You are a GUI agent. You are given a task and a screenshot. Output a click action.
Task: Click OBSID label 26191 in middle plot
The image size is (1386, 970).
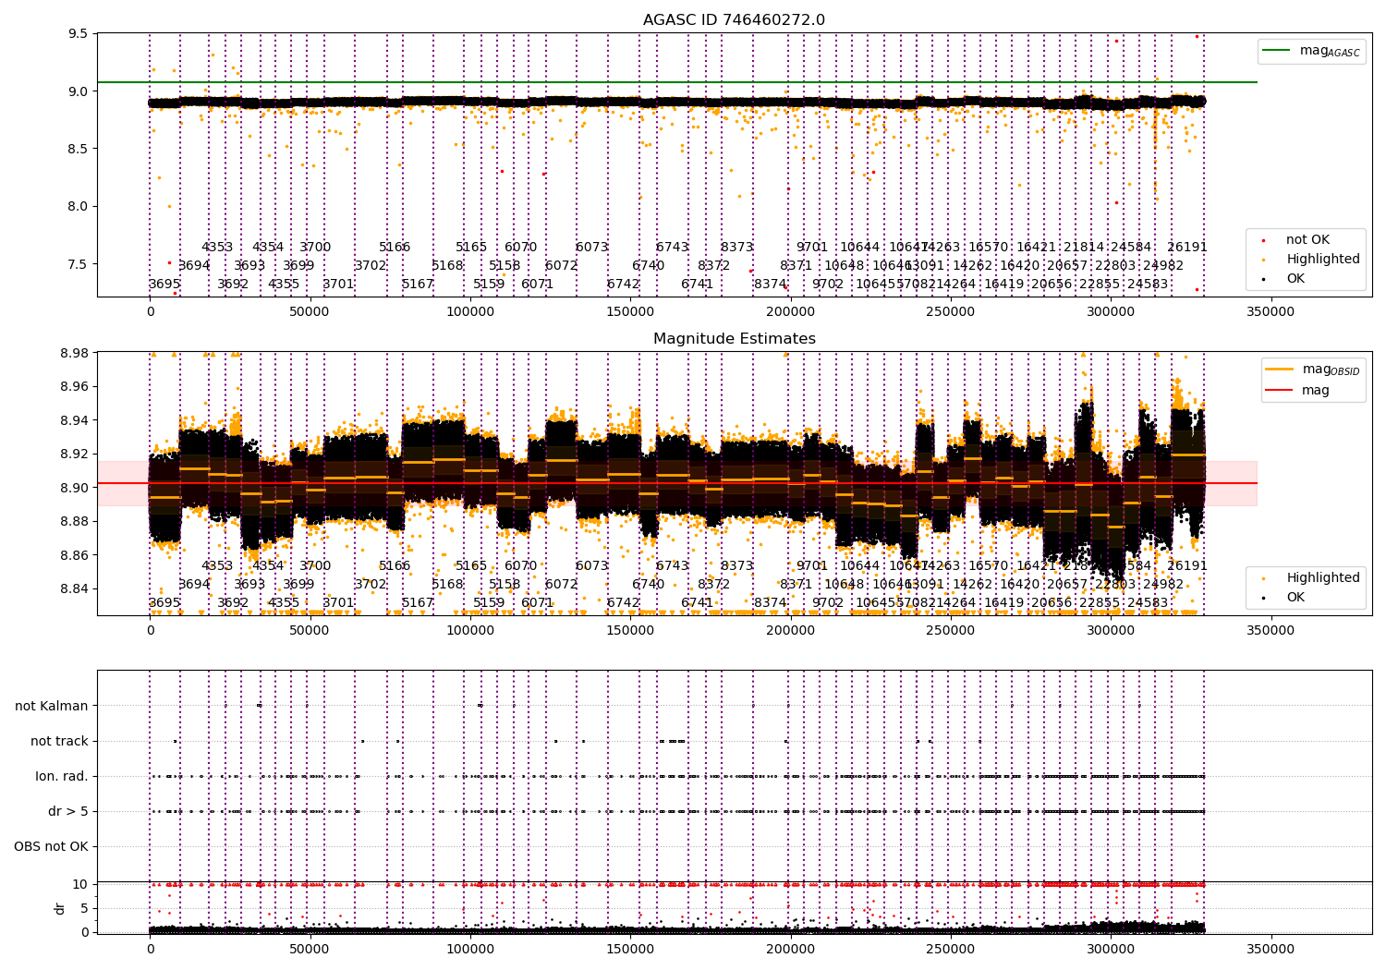click(x=1187, y=565)
